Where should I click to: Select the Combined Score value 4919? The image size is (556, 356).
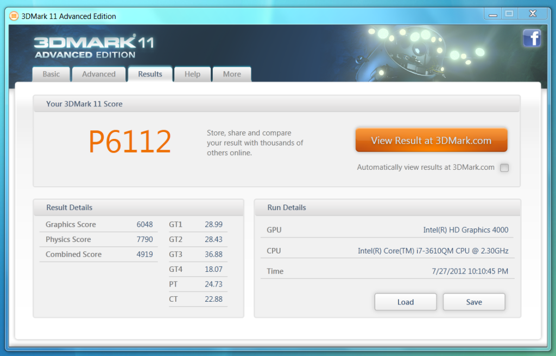(x=144, y=254)
